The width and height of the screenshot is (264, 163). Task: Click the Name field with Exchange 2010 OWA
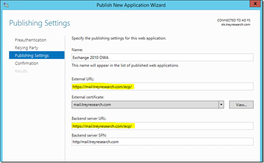point(162,57)
